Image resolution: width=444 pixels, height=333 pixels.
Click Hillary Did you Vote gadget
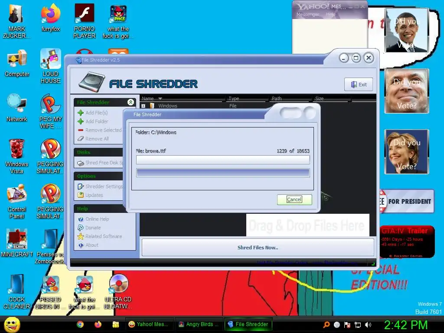(407, 151)
